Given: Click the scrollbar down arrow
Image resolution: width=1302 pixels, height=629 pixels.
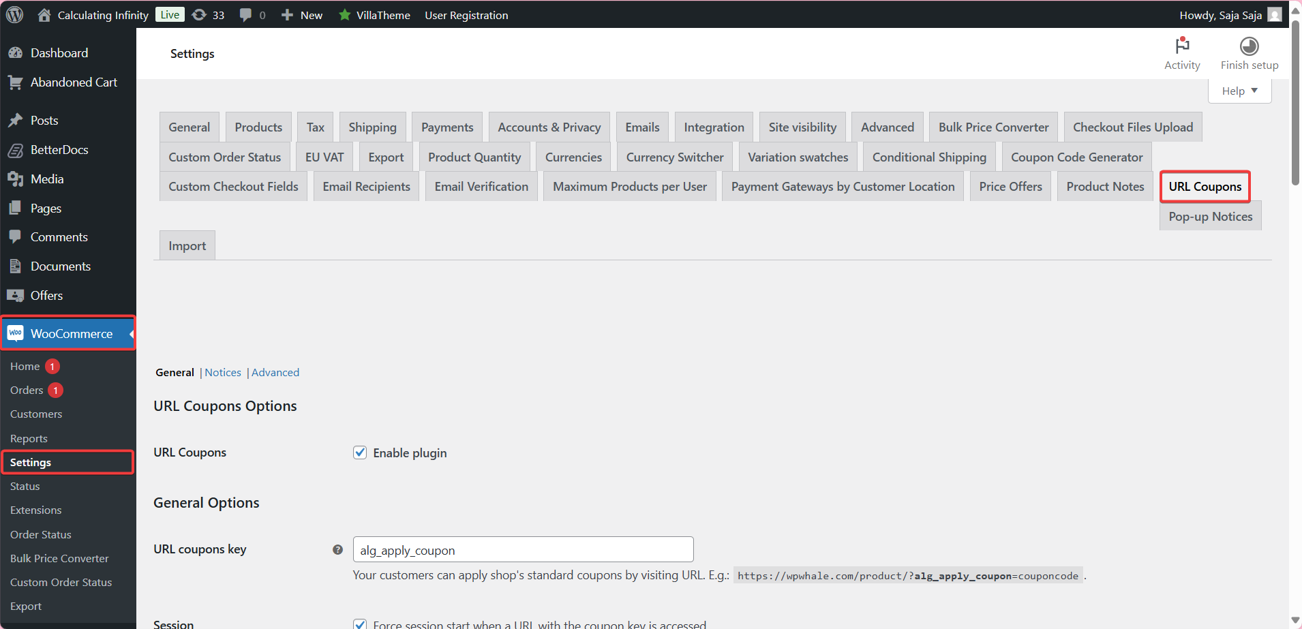Looking at the screenshot, I should [x=1295, y=621].
